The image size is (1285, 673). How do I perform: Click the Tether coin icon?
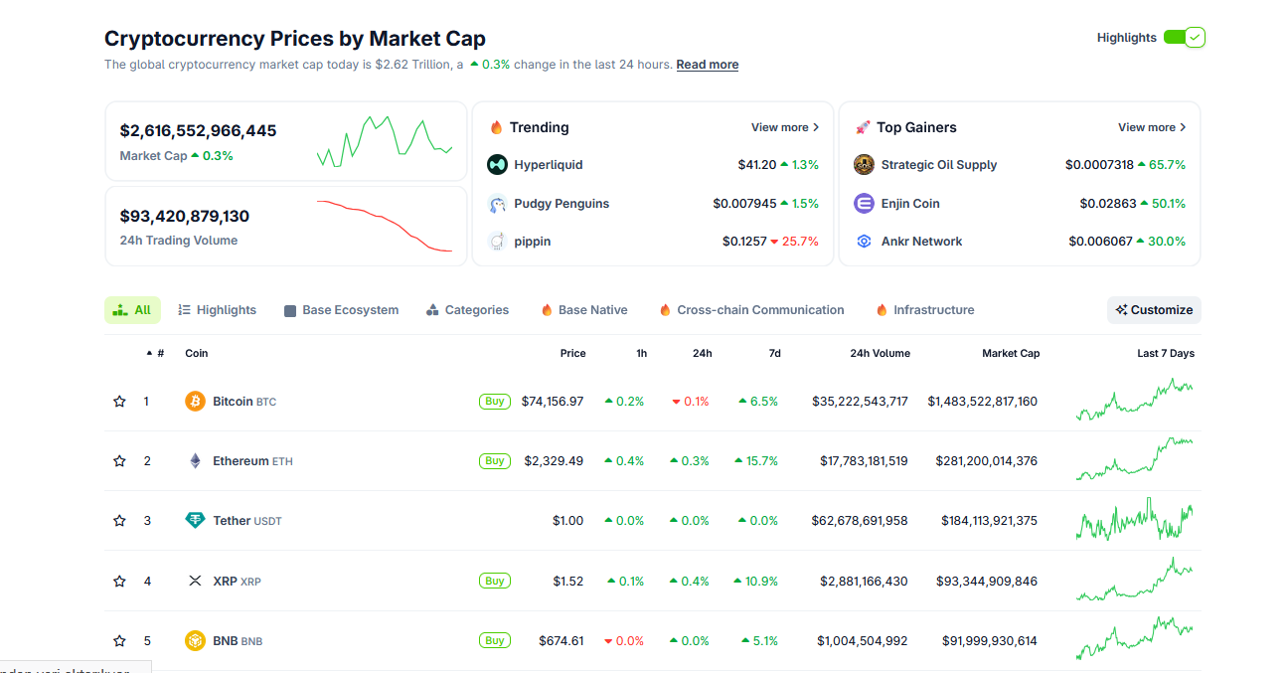click(x=195, y=520)
